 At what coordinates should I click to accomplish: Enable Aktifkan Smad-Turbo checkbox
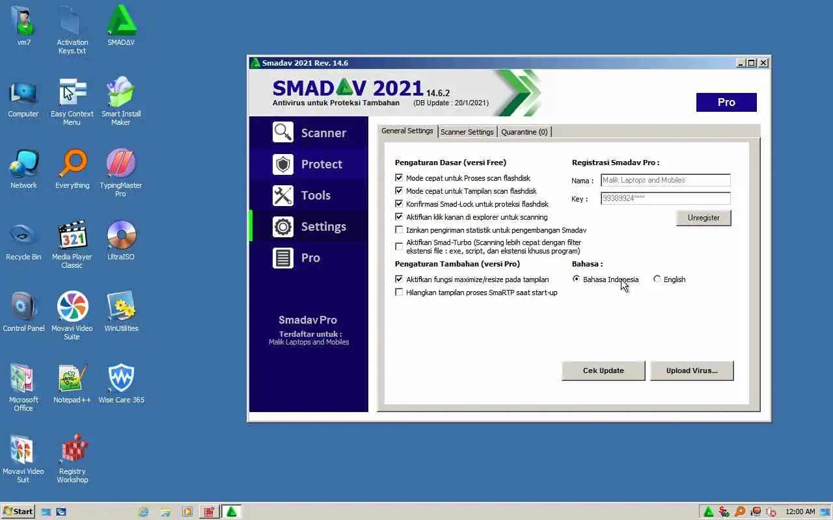399,246
